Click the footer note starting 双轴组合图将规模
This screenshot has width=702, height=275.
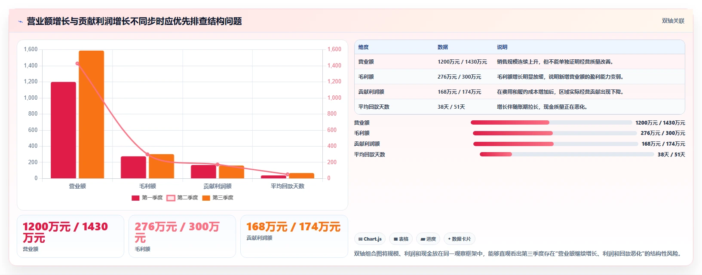(518, 254)
